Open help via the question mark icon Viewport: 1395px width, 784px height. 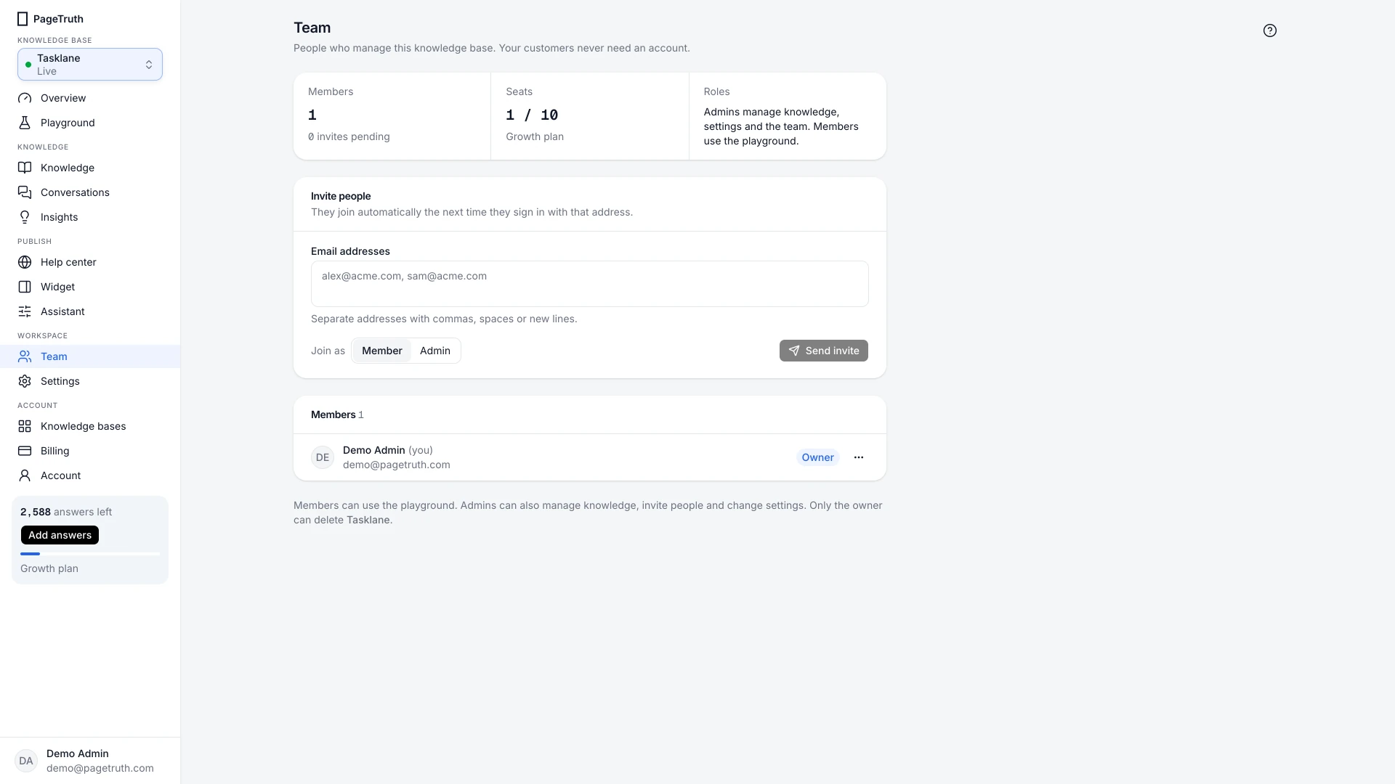1269,30
